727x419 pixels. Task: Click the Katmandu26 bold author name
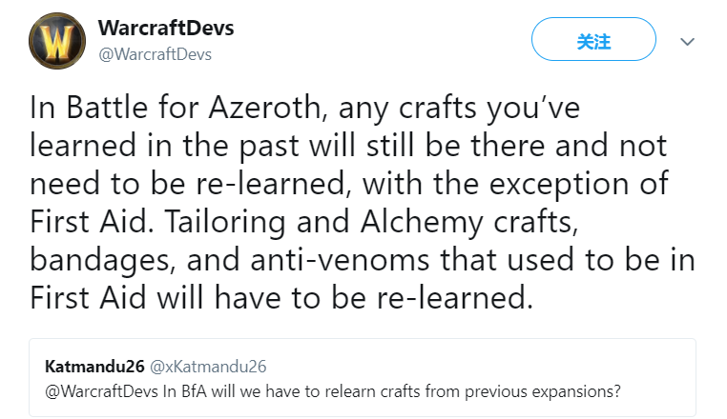pyautogui.click(x=94, y=367)
